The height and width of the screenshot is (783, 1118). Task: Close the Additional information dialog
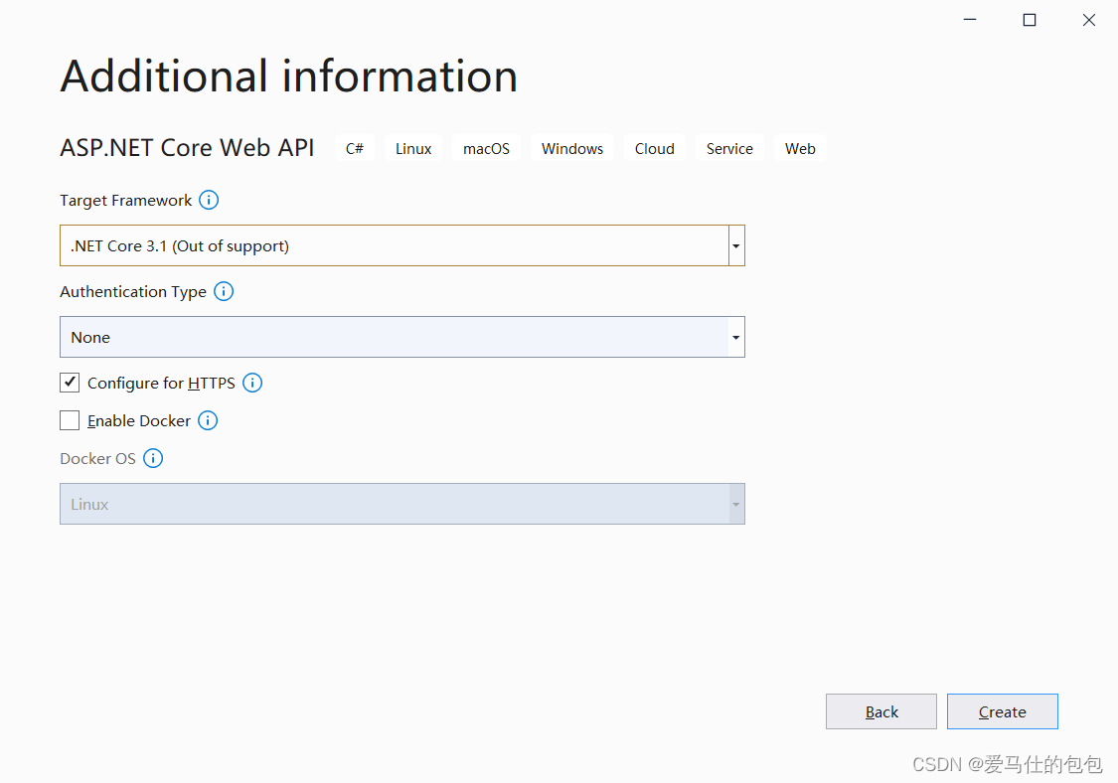click(x=1089, y=20)
